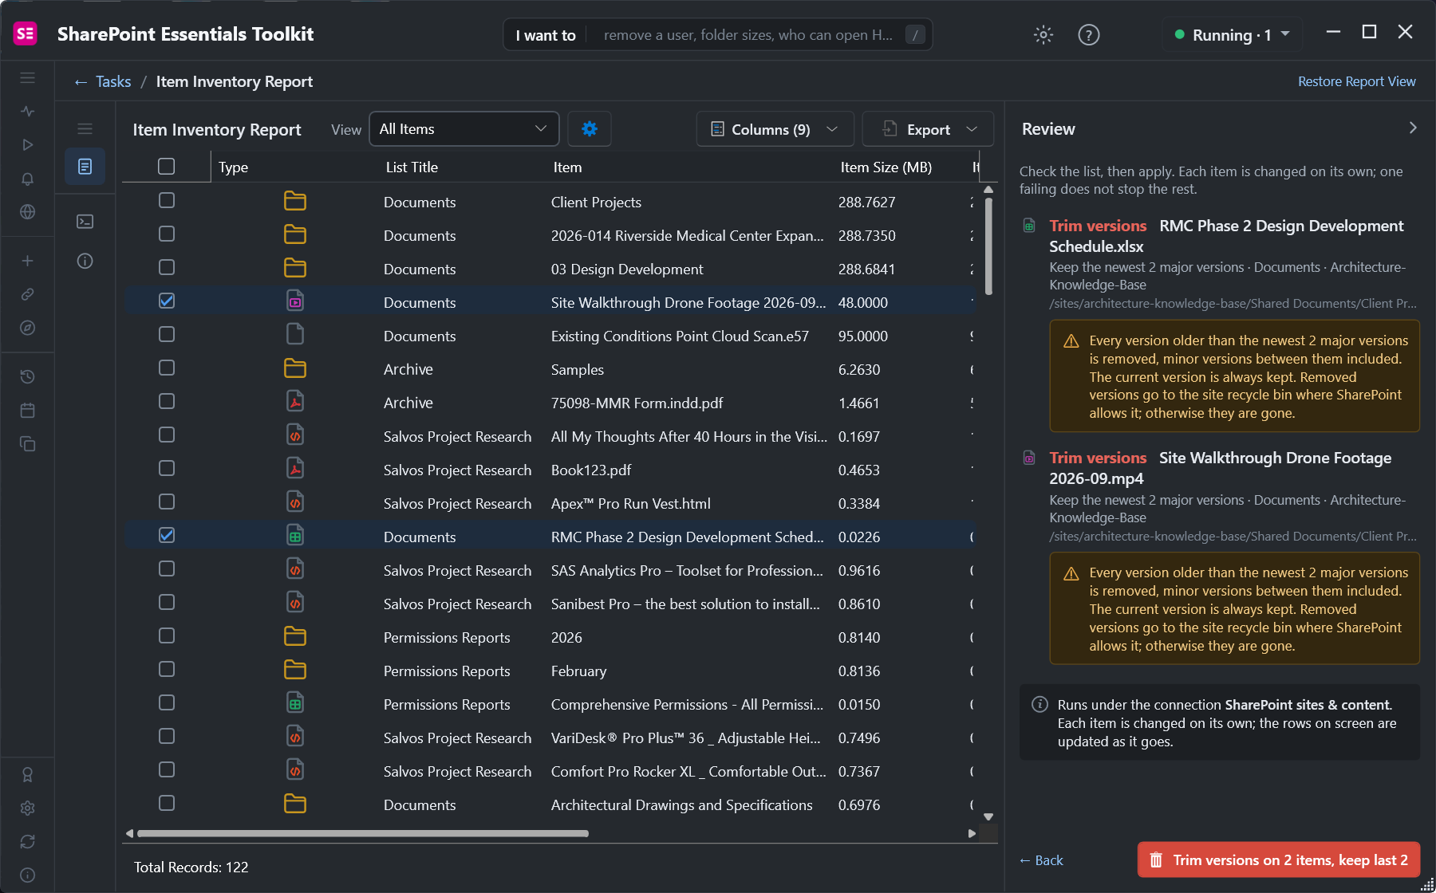The height and width of the screenshot is (893, 1436).
Task: Click the info circle icon in inner panel
Action: 85,261
